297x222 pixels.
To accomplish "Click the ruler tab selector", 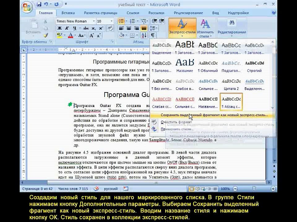I will pos(24,50).
